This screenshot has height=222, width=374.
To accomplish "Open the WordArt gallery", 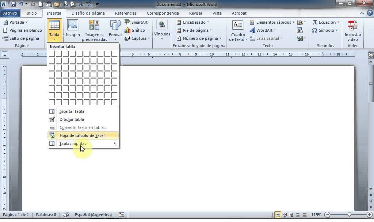I will (x=263, y=30).
